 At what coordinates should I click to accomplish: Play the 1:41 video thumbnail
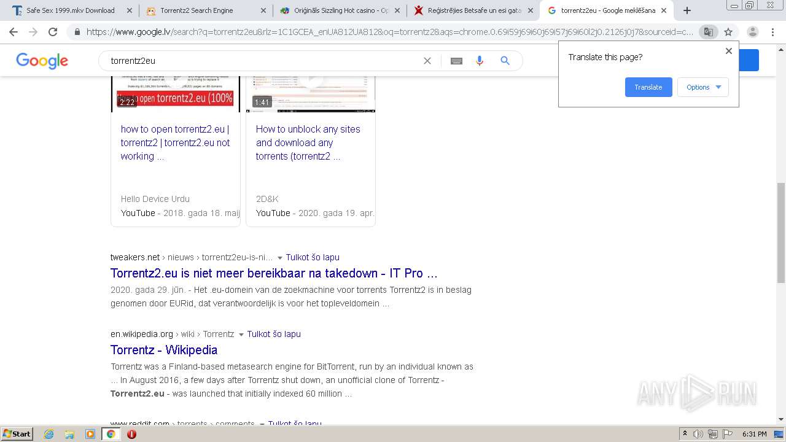click(311, 94)
